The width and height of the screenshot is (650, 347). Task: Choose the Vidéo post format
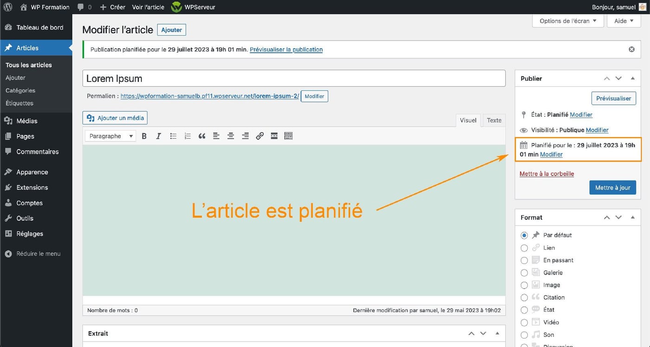(524, 322)
